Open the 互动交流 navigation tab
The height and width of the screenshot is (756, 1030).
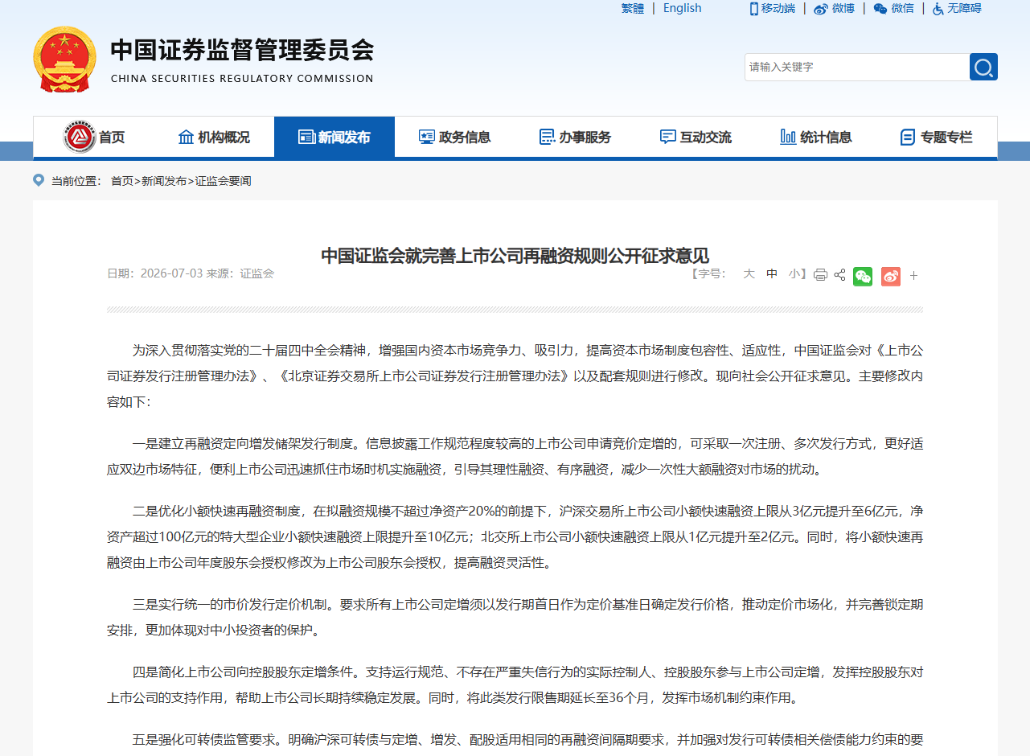[x=696, y=137]
